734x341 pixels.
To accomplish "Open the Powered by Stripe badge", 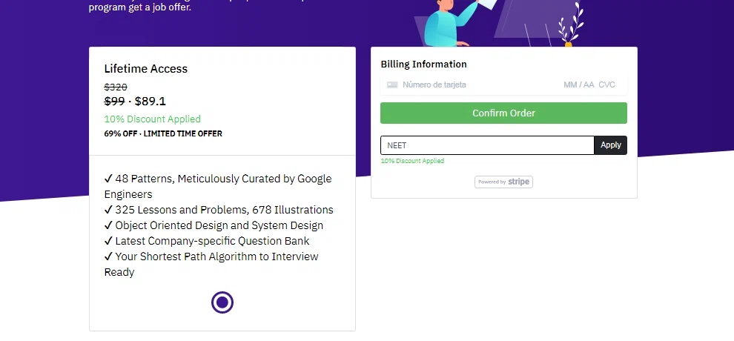I will [503, 182].
